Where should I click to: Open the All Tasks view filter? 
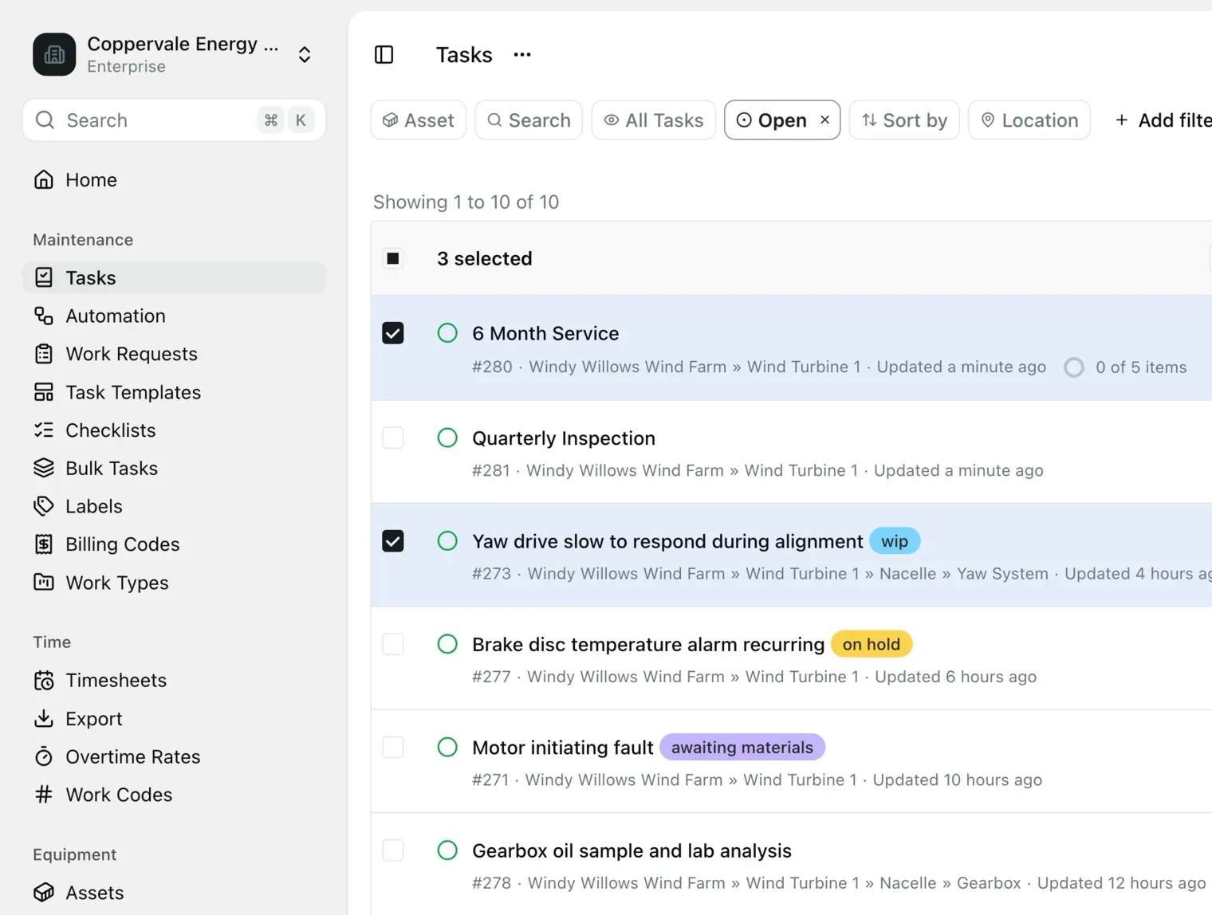pos(654,120)
